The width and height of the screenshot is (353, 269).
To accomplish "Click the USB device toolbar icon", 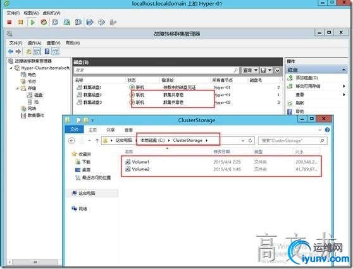I will pos(113,22).
